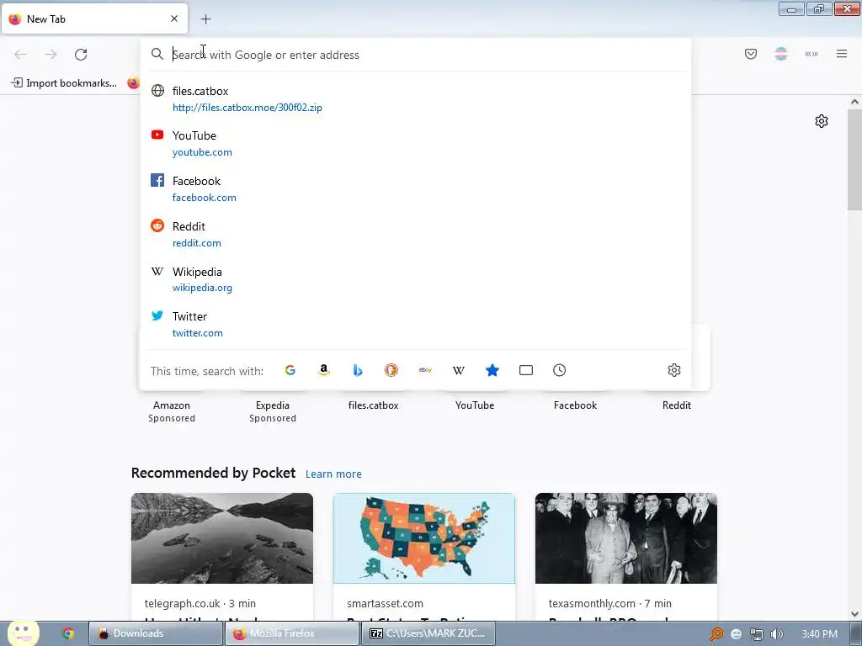The height and width of the screenshot is (646, 862).
Task: Click the magnifier tray icon
Action: (x=716, y=634)
